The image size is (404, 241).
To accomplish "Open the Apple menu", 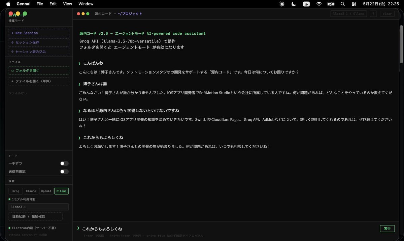I will point(8,4).
